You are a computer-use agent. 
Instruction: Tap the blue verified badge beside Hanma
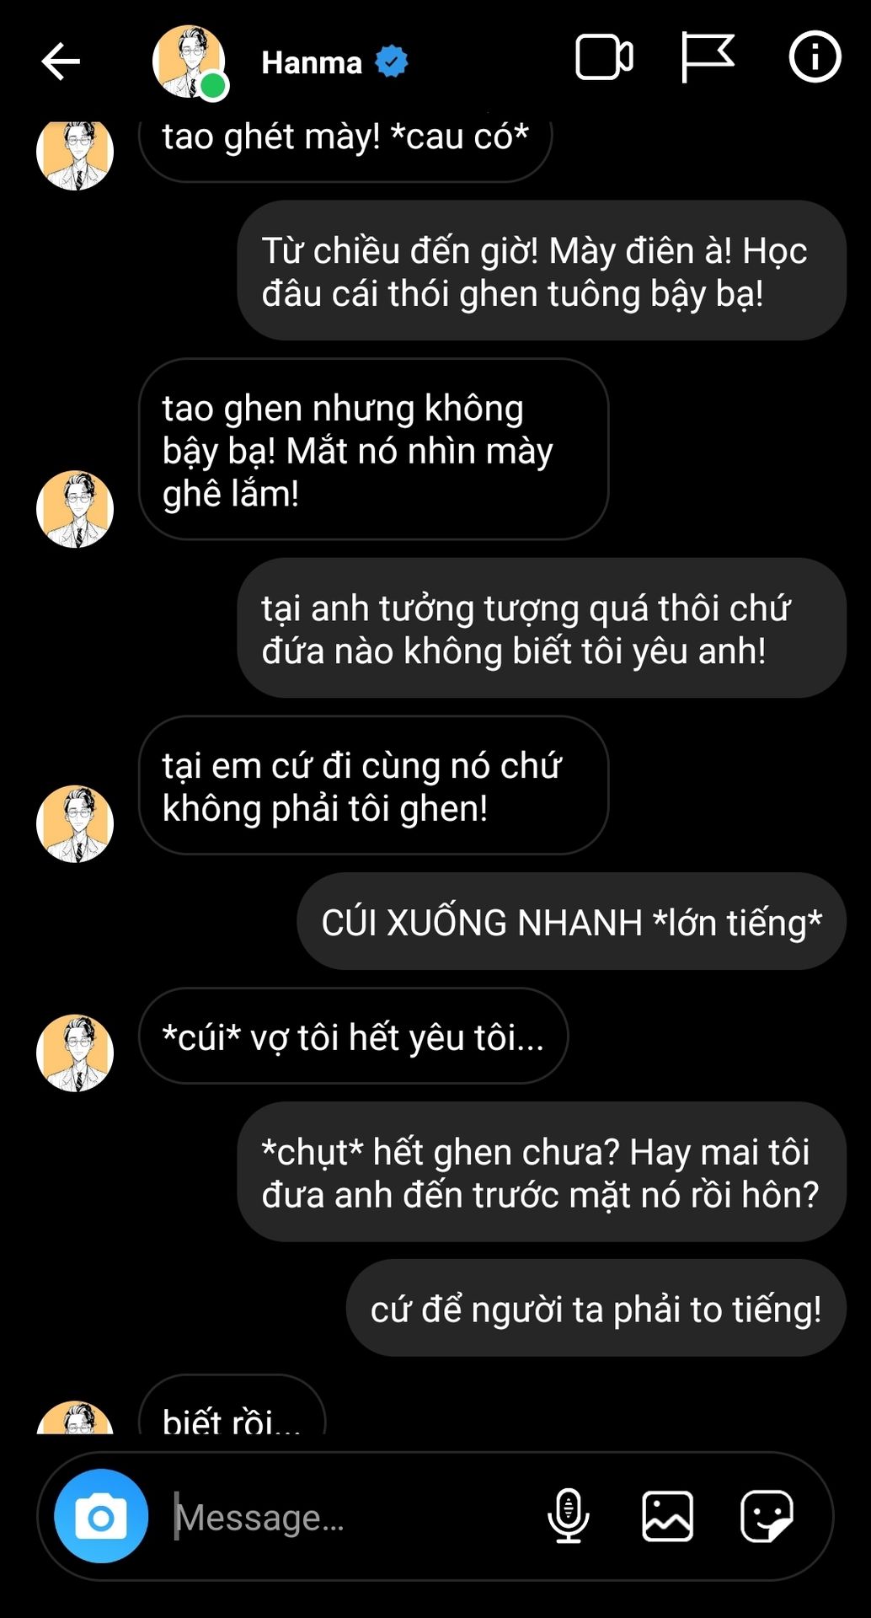click(392, 62)
